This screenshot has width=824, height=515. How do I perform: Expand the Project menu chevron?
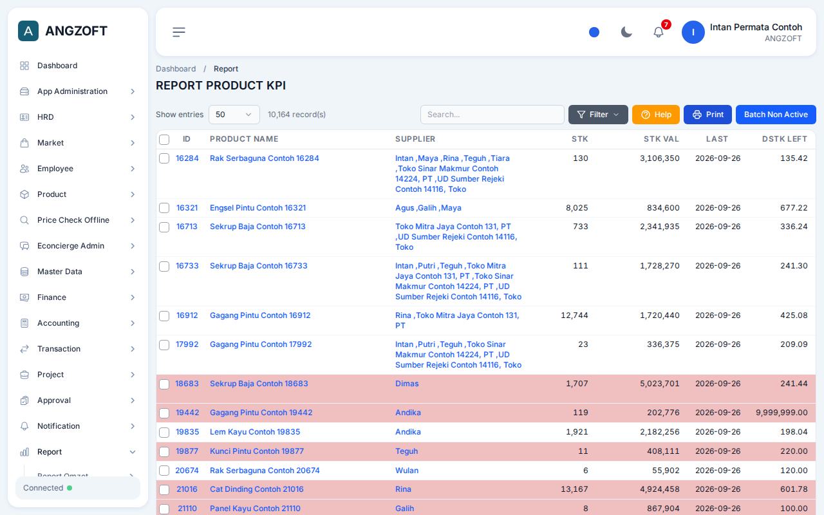click(x=133, y=375)
